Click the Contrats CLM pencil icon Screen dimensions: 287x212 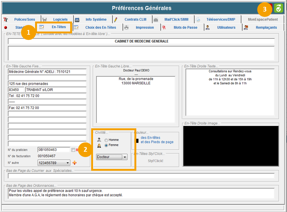point(116,19)
